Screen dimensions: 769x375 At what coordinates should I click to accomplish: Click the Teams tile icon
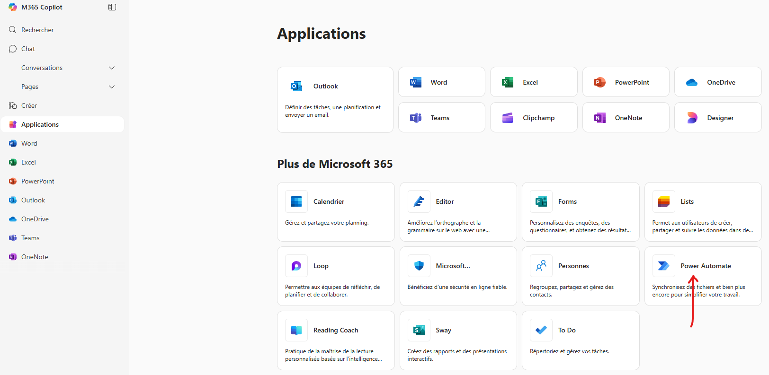416,118
